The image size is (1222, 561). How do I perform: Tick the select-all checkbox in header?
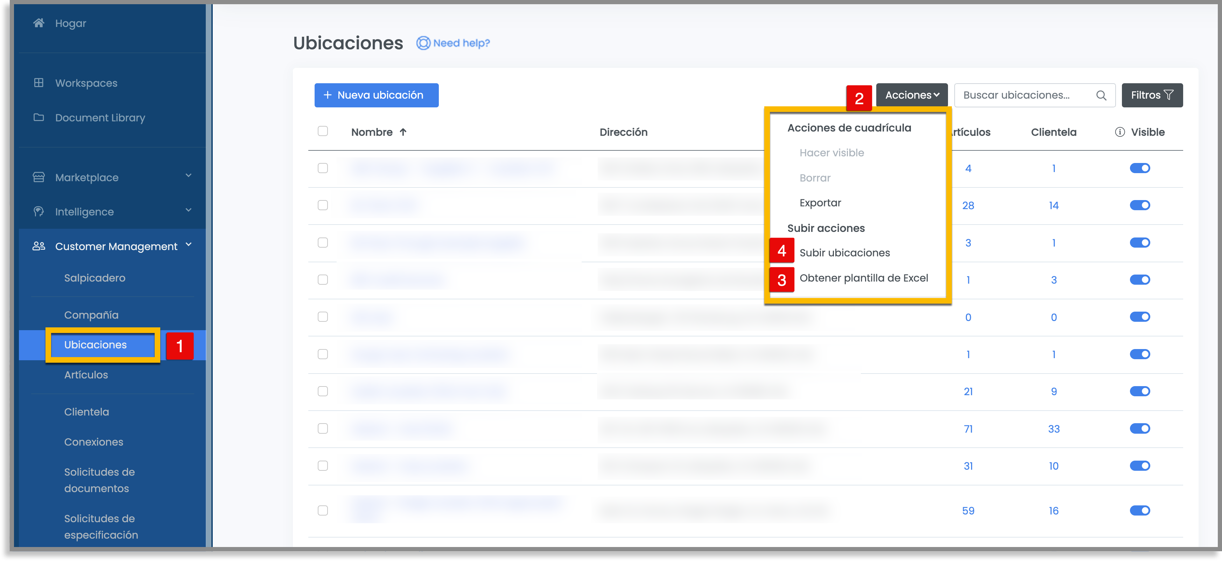(323, 131)
